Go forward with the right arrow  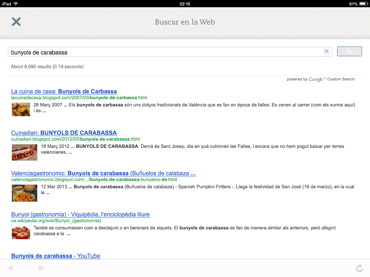[x=42, y=268]
